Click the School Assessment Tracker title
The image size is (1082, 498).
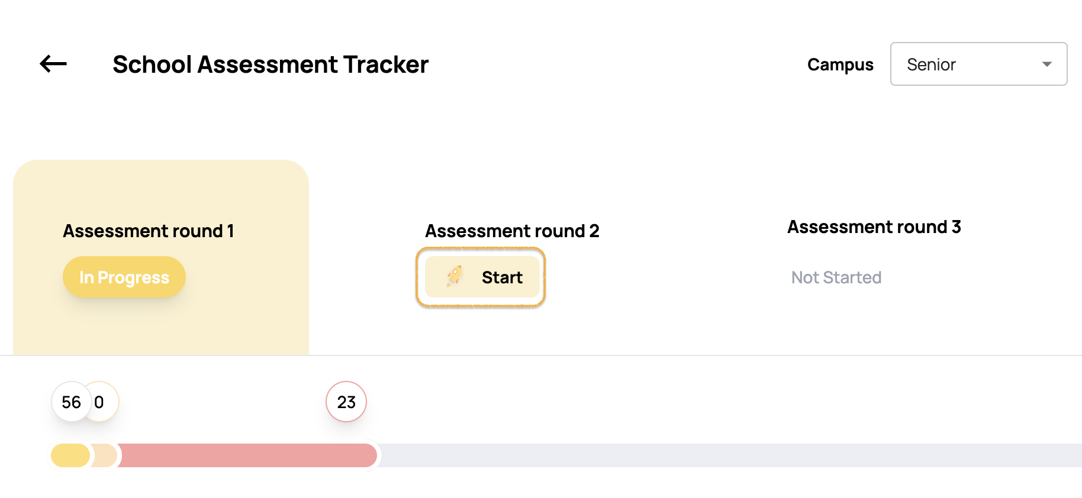point(270,64)
